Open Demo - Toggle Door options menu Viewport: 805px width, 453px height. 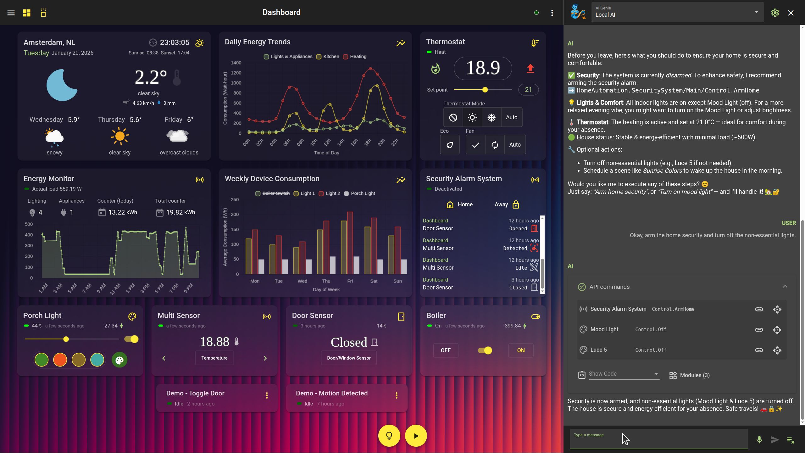(267, 395)
